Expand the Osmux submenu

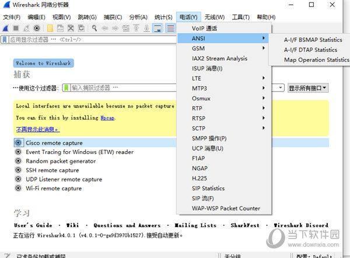(224, 98)
